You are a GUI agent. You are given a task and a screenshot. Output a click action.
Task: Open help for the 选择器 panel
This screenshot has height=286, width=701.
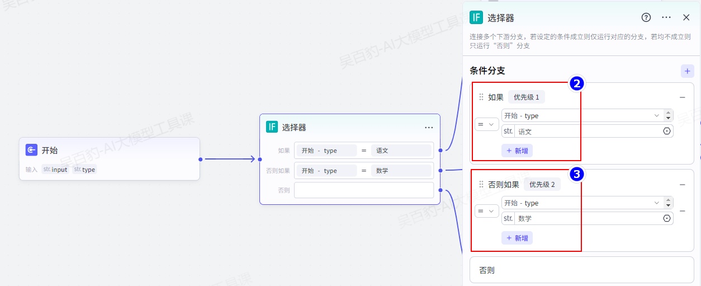coord(646,17)
